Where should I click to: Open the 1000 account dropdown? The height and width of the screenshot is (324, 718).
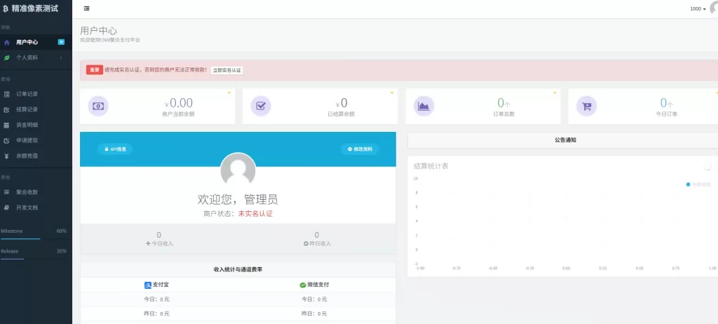[x=698, y=8]
